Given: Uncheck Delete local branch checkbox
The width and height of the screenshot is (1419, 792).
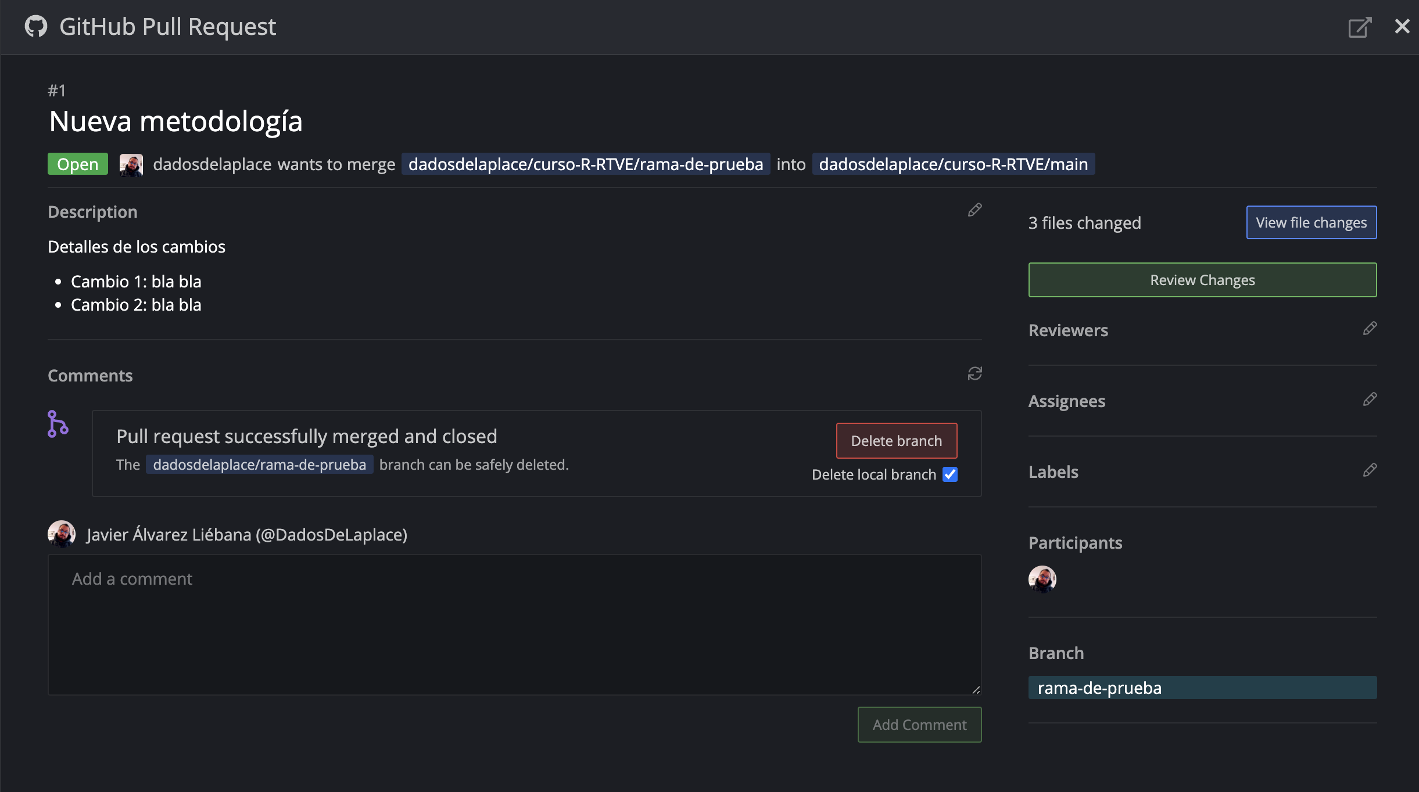Looking at the screenshot, I should pos(950,474).
